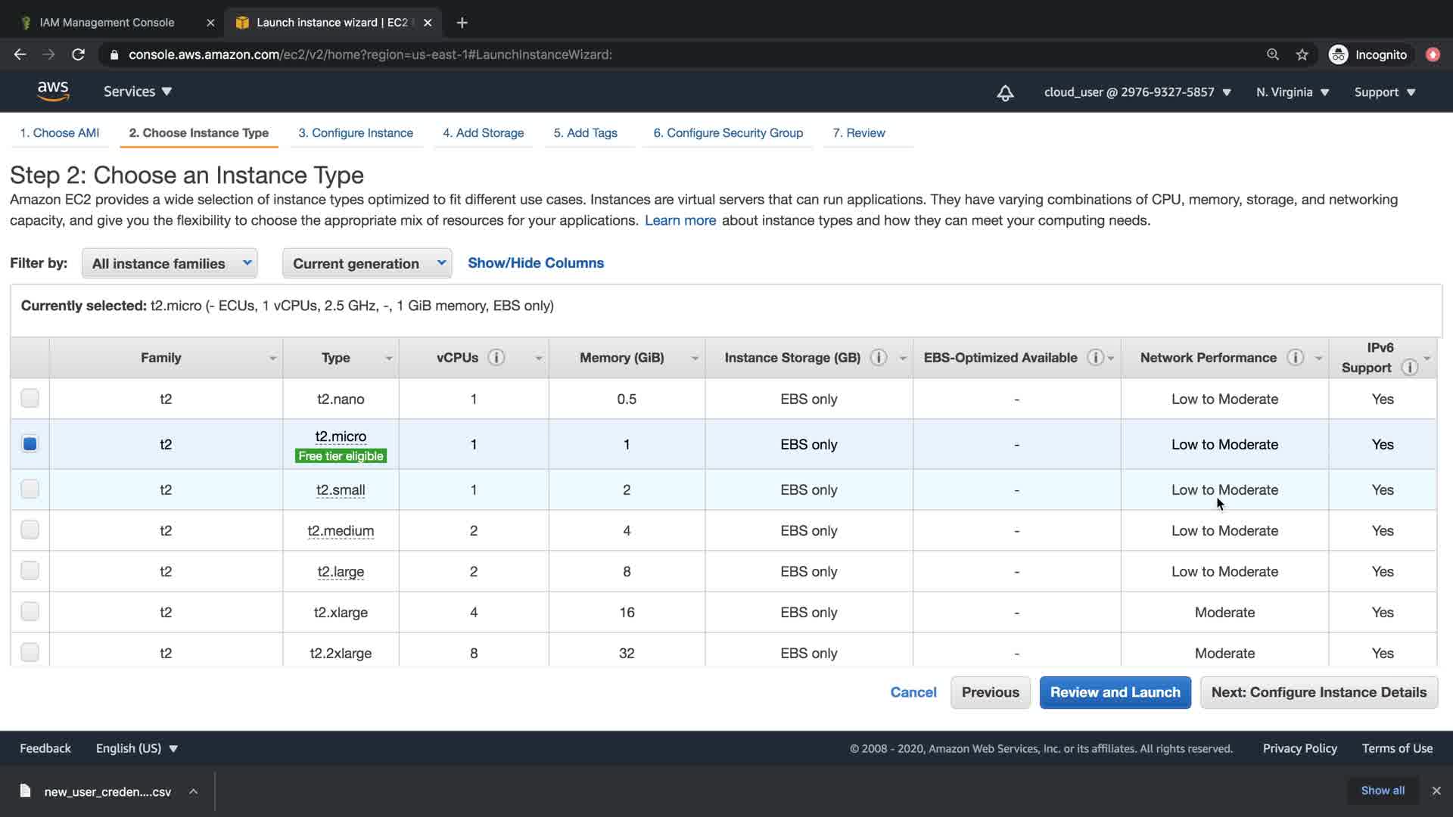Click the browser address bar
Image resolution: width=1453 pixels, height=817 pixels.
[x=681, y=54]
